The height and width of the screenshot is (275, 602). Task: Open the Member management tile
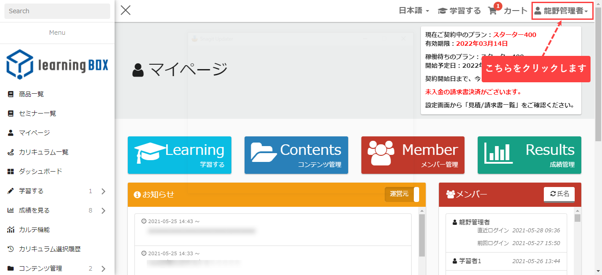(x=412, y=155)
